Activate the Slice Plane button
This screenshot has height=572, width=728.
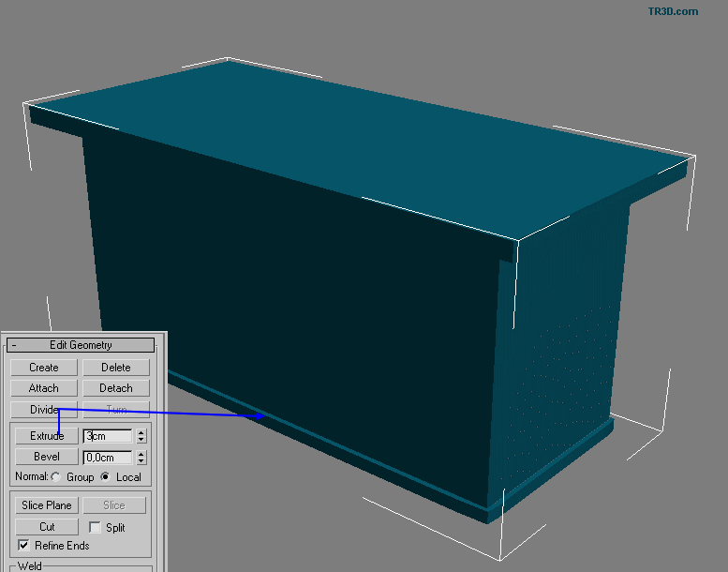[x=46, y=505]
